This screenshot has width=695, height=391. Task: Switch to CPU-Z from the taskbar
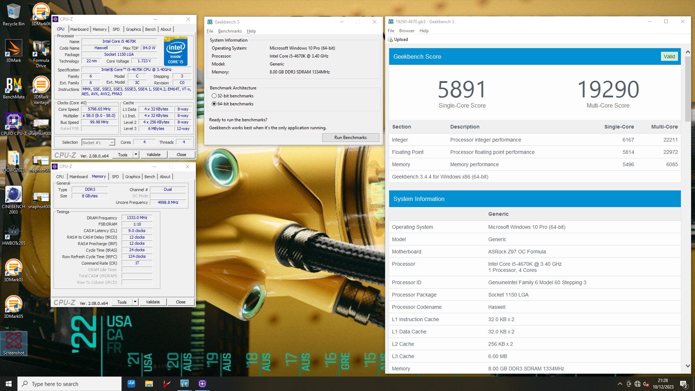202,384
